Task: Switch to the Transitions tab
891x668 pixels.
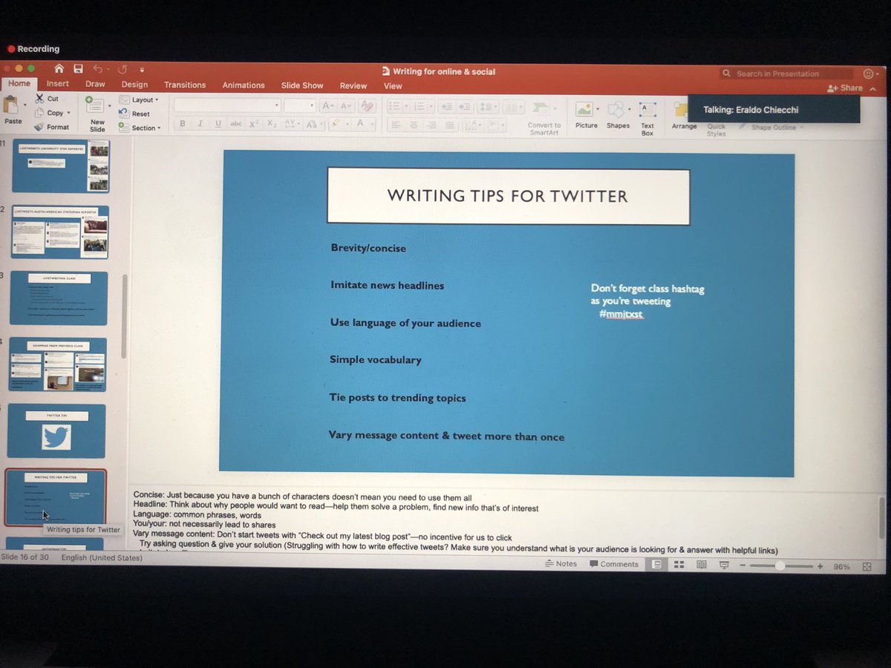Action: [x=185, y=85]
